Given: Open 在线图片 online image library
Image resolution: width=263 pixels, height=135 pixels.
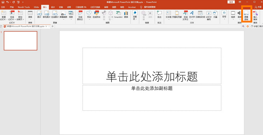Looking at the screenshot, I should tap(55, 15).
